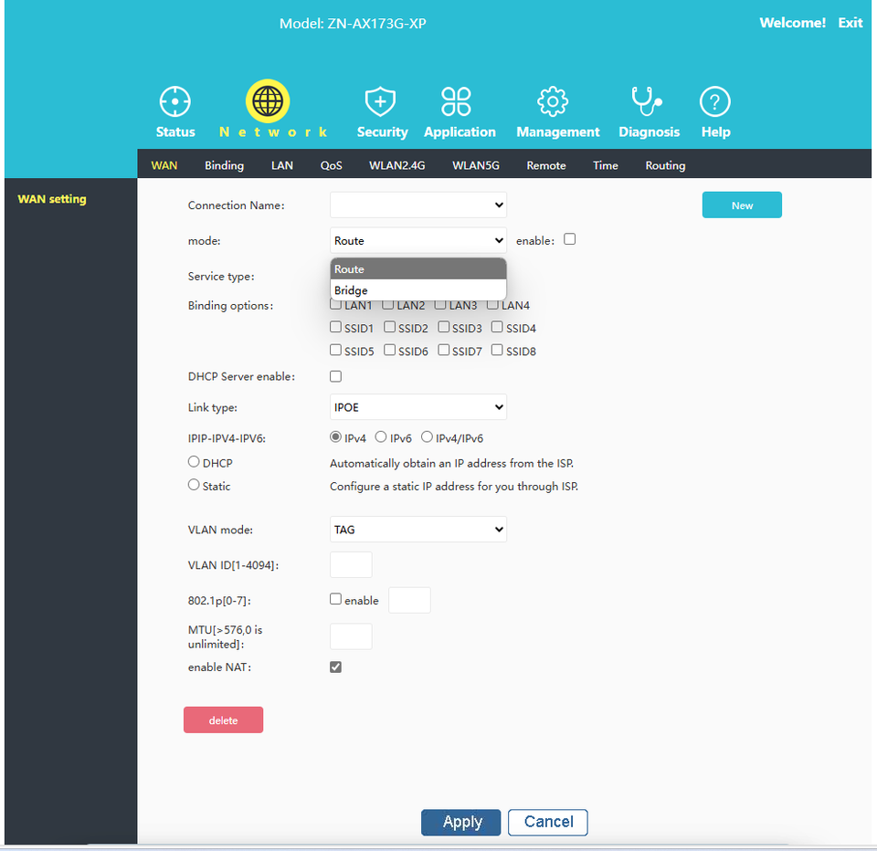Screen dimensions: 877x851
Task: Open the Application four-circles icon
Action: click(457, 101)
